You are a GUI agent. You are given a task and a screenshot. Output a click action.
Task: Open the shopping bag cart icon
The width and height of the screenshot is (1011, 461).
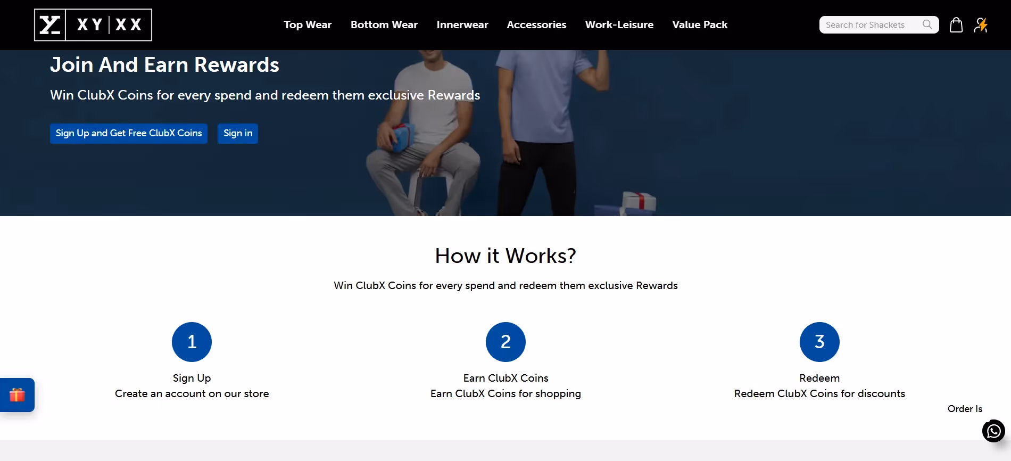point(956,25)
